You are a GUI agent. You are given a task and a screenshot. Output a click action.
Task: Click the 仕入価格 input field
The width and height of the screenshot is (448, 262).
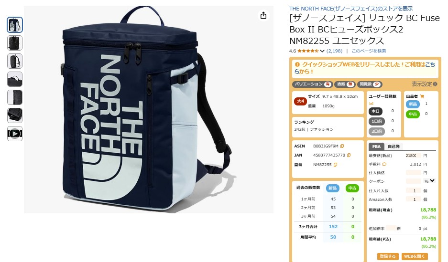click(x=414, y=172)
